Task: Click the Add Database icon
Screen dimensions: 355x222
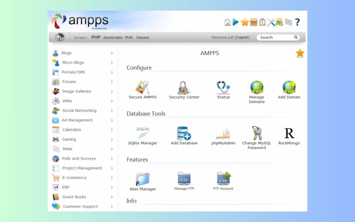Action: (x=184, y=133)
